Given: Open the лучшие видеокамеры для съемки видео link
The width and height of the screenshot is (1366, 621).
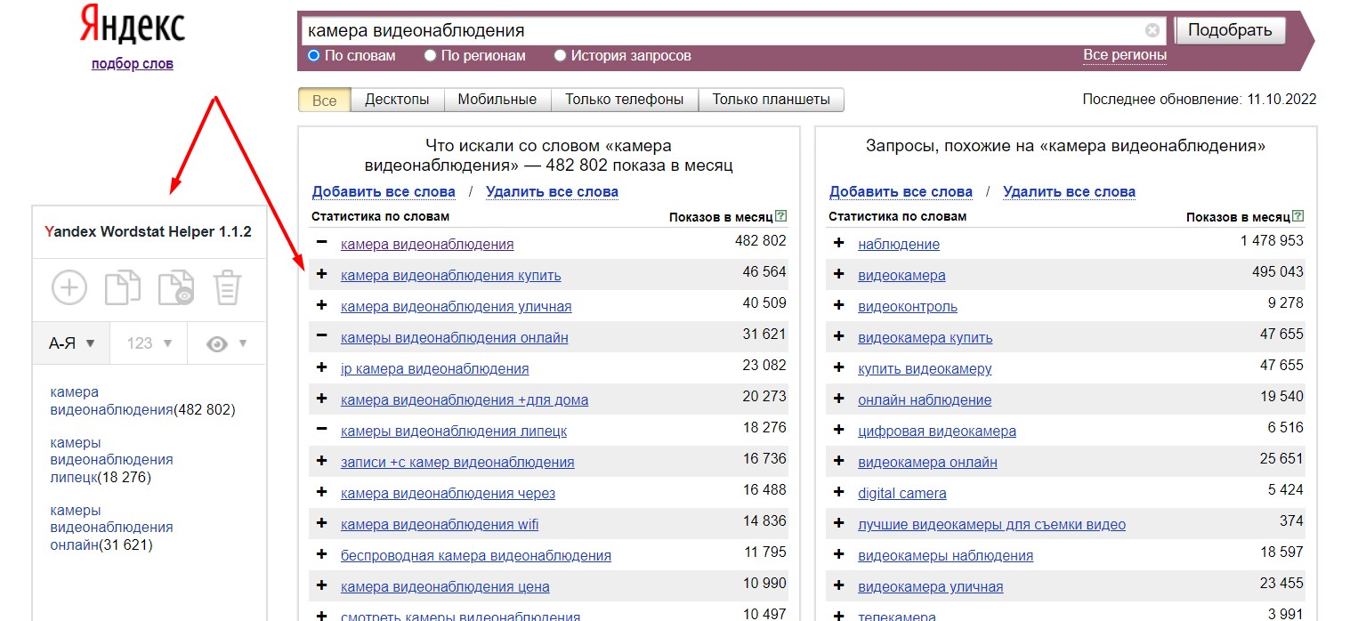Looking at the screenshot, I should pos(992,524).
